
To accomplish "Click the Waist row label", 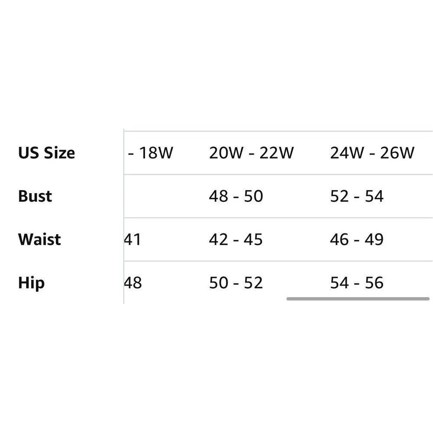I will 39,239.
